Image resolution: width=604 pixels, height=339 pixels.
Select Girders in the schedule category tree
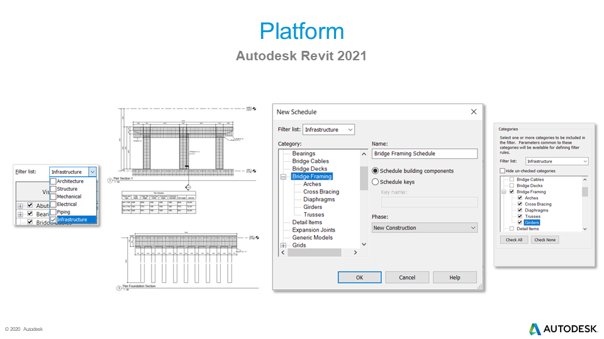coord(313,207)
